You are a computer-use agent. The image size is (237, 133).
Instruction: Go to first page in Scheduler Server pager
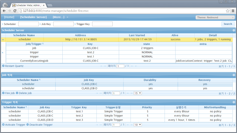(101, 66)
